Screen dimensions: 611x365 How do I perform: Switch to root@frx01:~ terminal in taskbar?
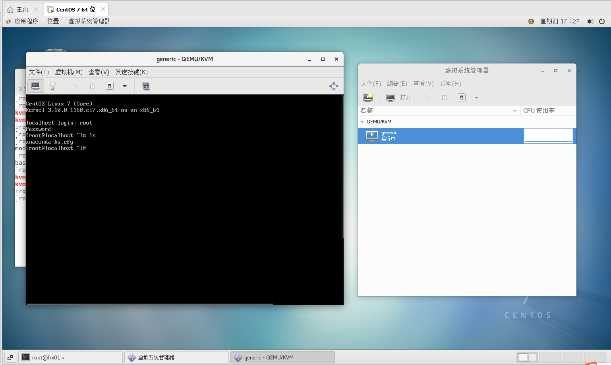pyautogui.click(x=71, y=357)
